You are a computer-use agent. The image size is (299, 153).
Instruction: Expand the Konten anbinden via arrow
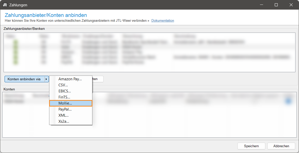point(46,79)
